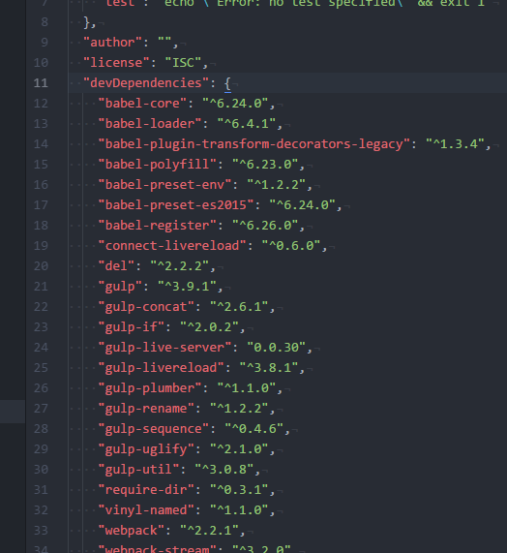Click the "^0.3.1" version value
This screenshot has height=553, width=507.
[x=239, y=490]
